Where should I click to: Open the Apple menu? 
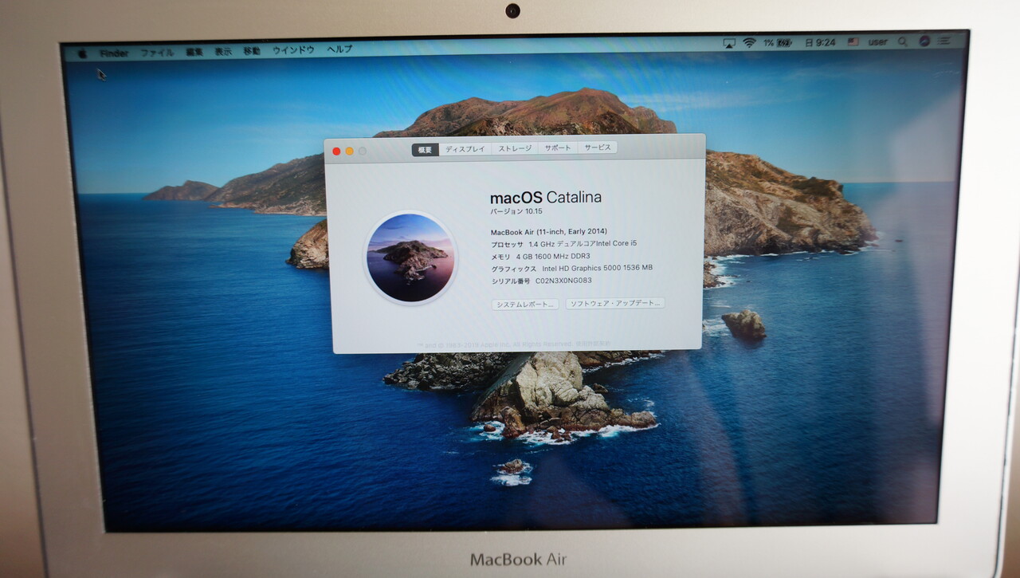click(81, 53)
